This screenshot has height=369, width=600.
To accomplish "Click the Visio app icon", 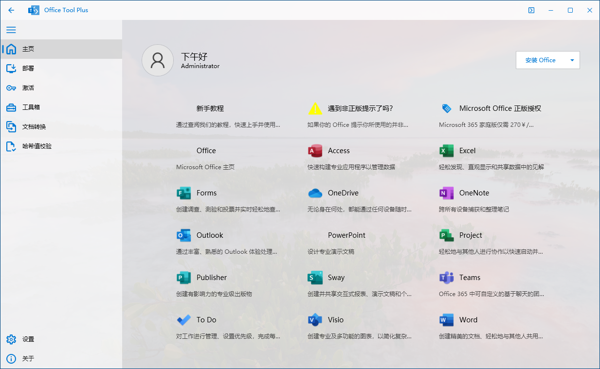I will click(315, 320).
